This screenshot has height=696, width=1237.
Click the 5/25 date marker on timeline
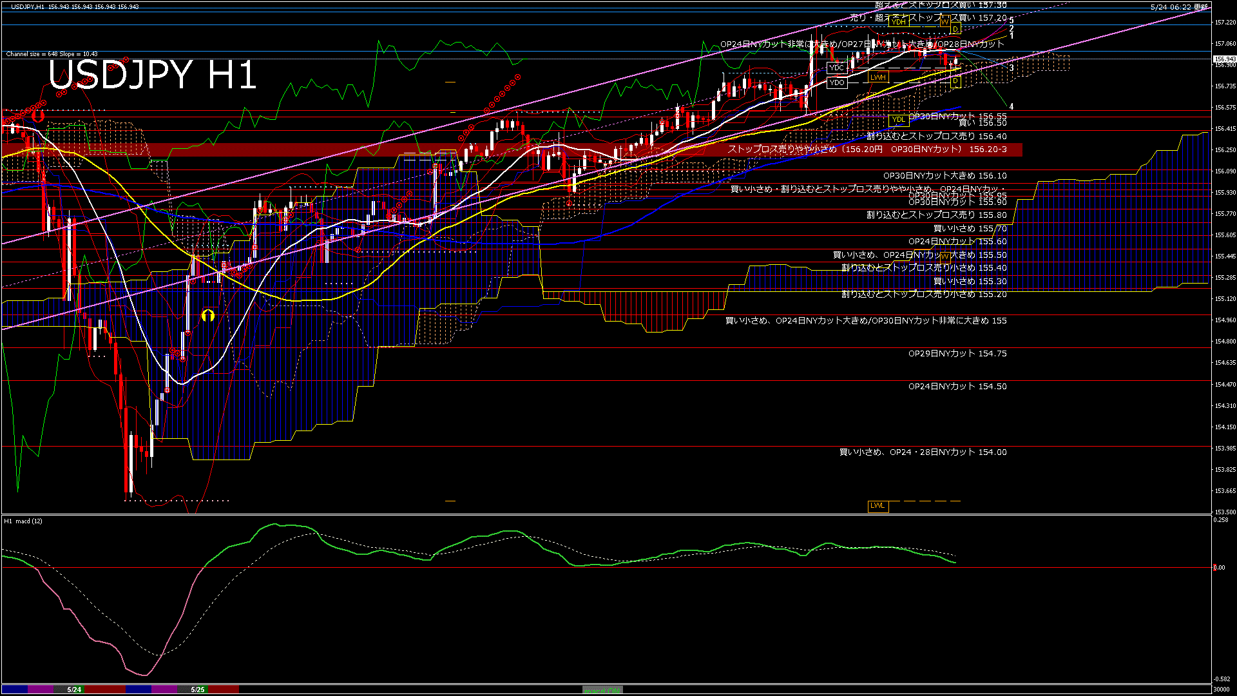coord(197,690)
